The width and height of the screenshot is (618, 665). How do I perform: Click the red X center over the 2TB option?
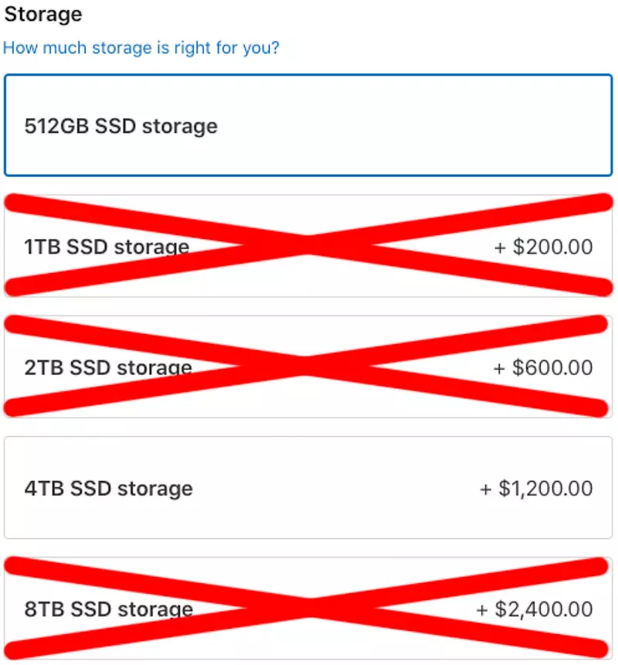(306, 366)
